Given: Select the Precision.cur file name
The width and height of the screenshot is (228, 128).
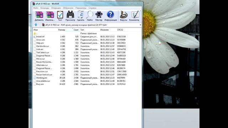Looking at the screenshot, I should (x=42, y=71).
